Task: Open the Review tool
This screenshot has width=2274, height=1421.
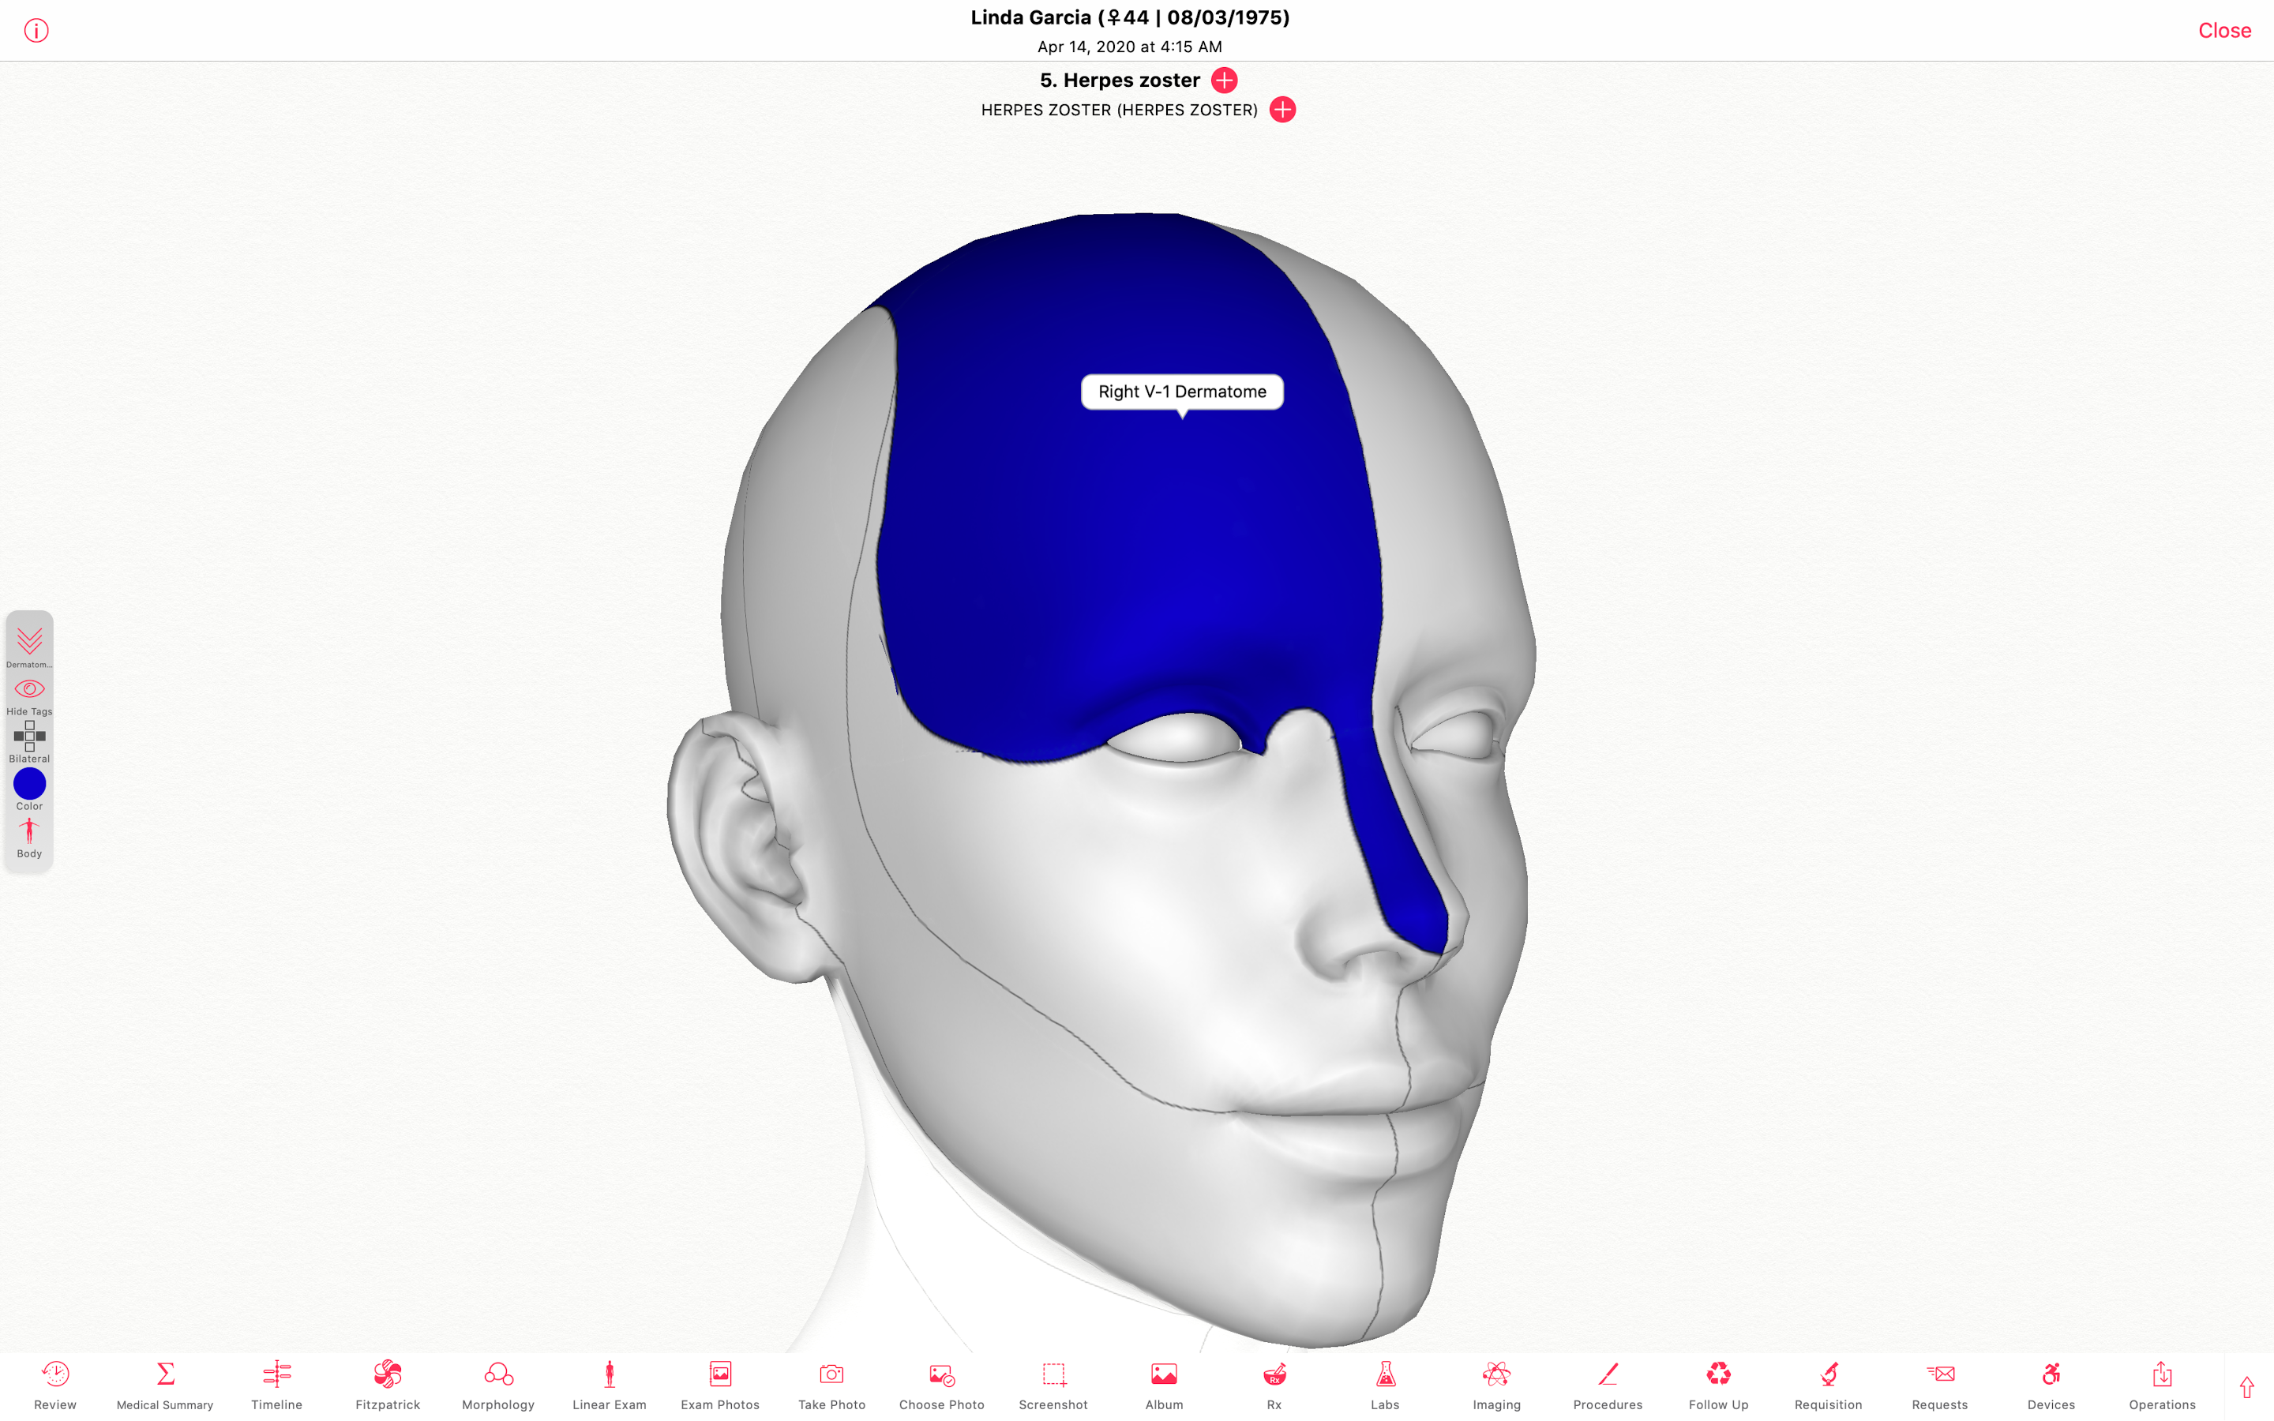Action: 54,1385
